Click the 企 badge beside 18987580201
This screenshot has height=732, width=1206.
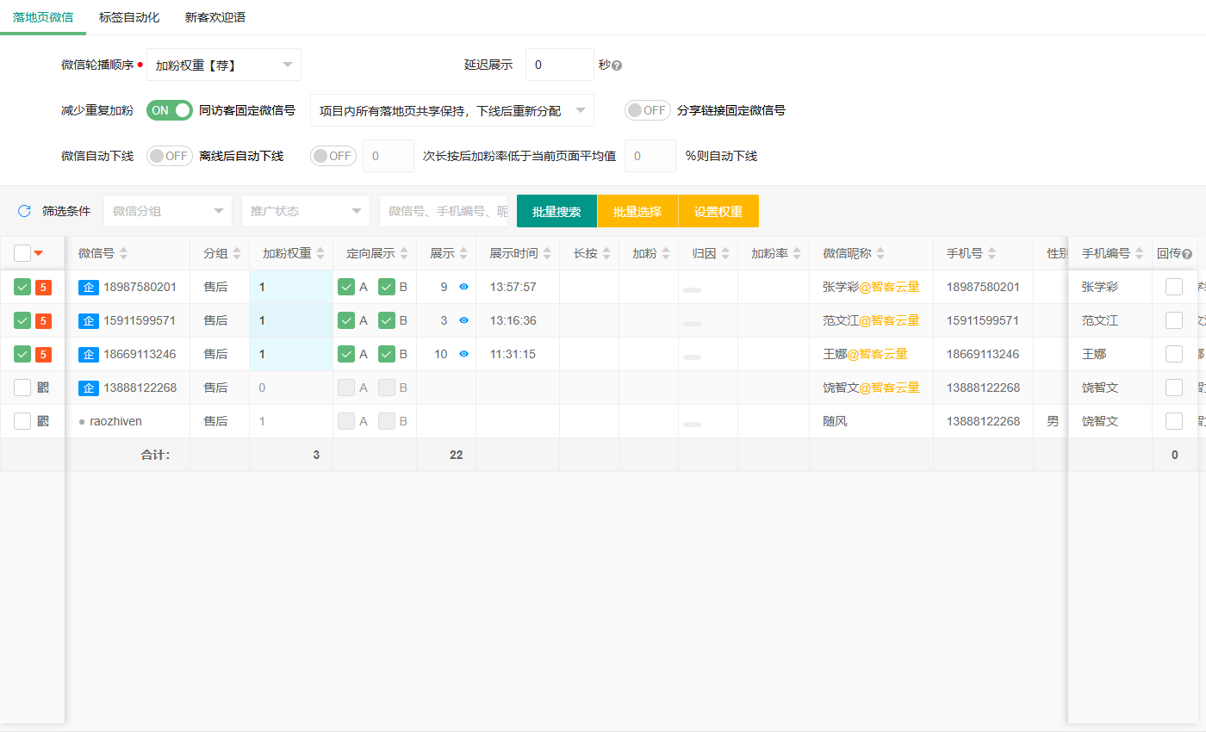point(89,287)
